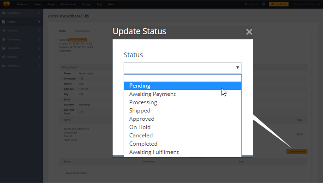323x183 pixels.
Task: Close the Update Status dialog
Action: pyautogui.click(x=249, y=32)
